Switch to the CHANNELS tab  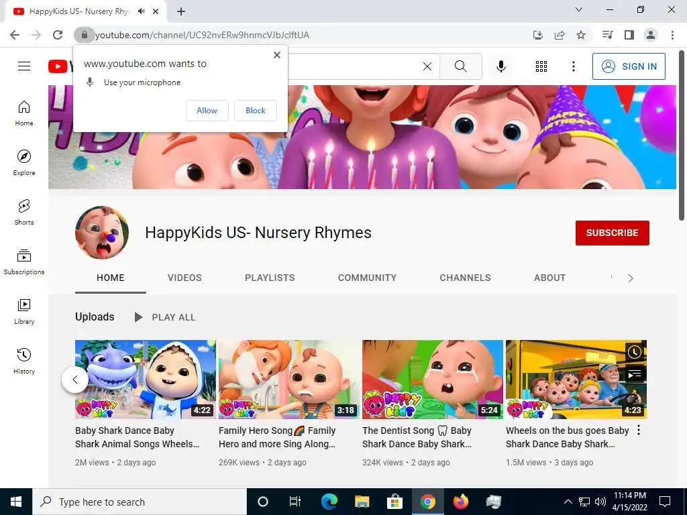pos(465,278)
